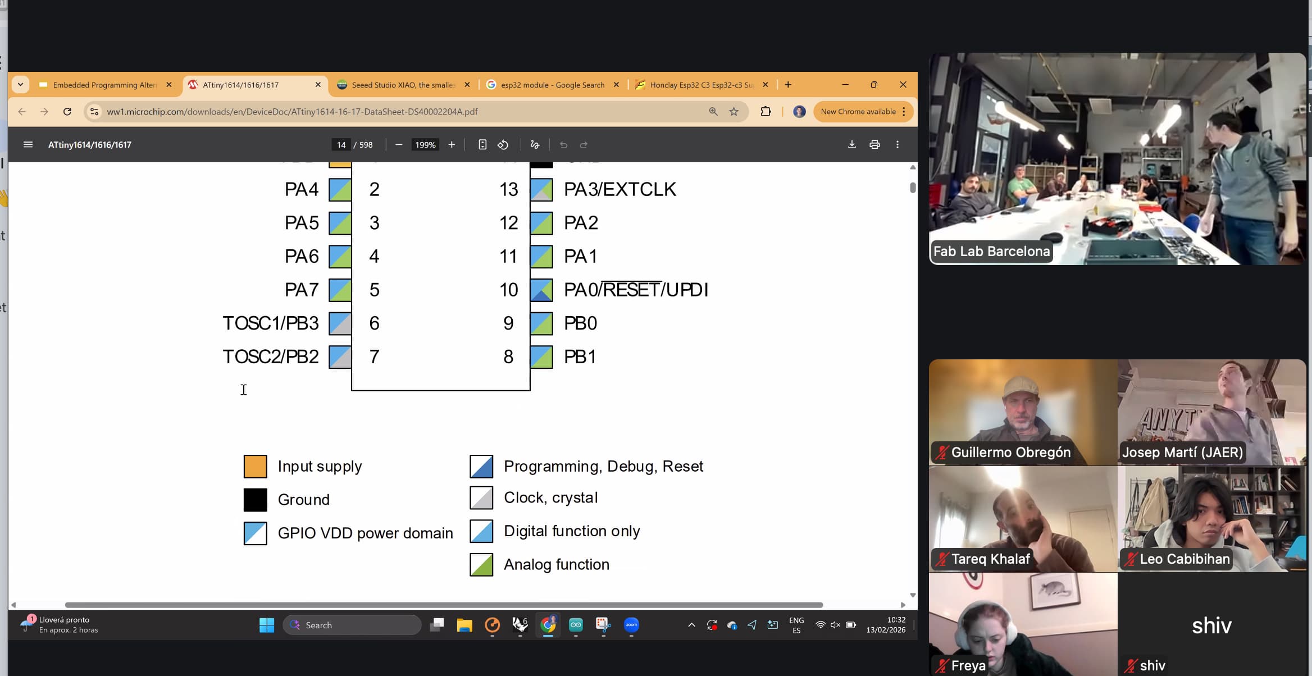Image resolution: width=1312 pixels, height=676 pixels.
Task: Toggle fit to page view
Action: pos(482,145)
